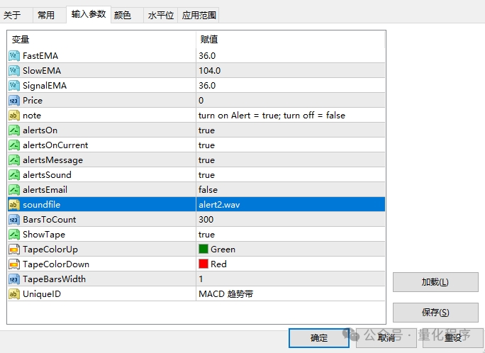Open the 应用范围 tab
The image size is (485, 353).
coord(199,15)
